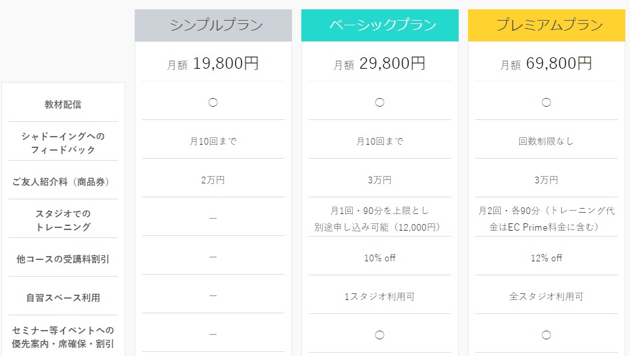The image size is (630, 356).
Task: Click シンプルプラン dash in スタジオでのトレーニング row
Action: (213, 219)
